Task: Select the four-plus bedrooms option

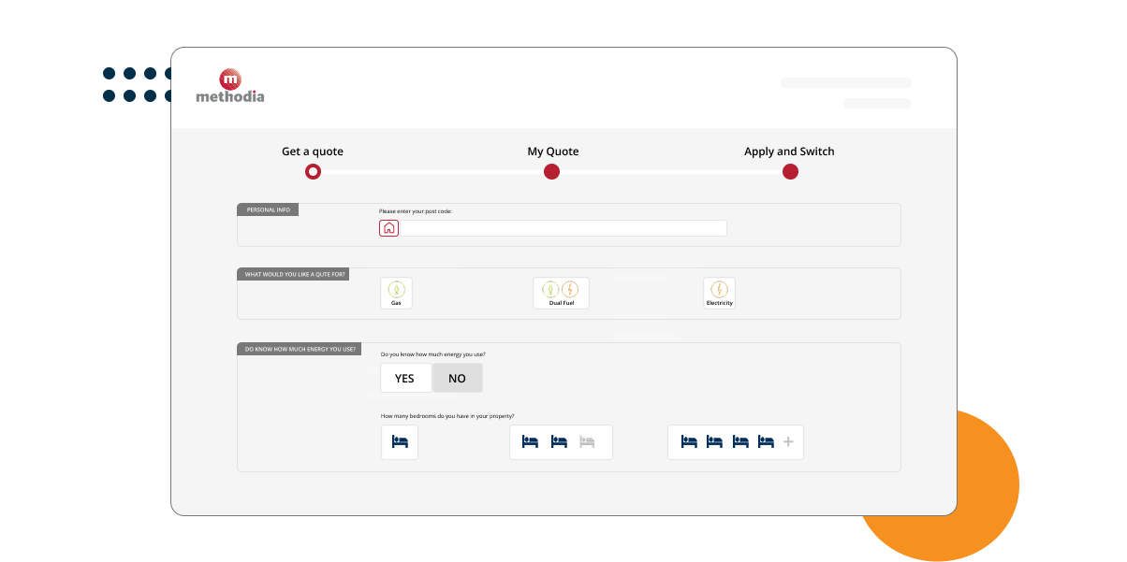Action: point(736,440)
